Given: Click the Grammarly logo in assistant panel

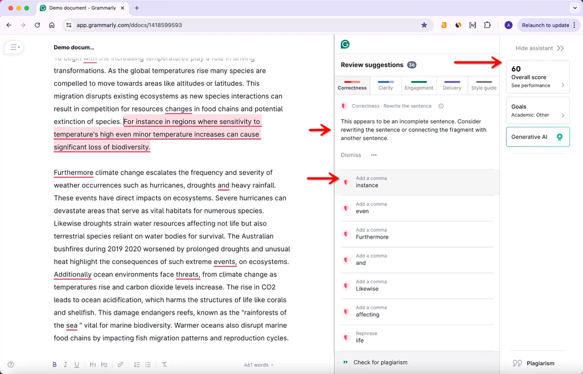Looking at the screenshot, I should 345,44.
